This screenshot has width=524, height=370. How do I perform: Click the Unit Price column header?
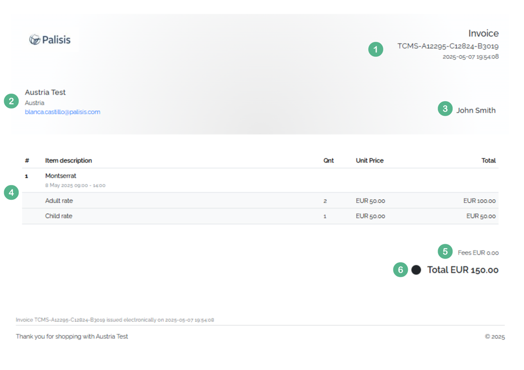click(x=369, y=160)
